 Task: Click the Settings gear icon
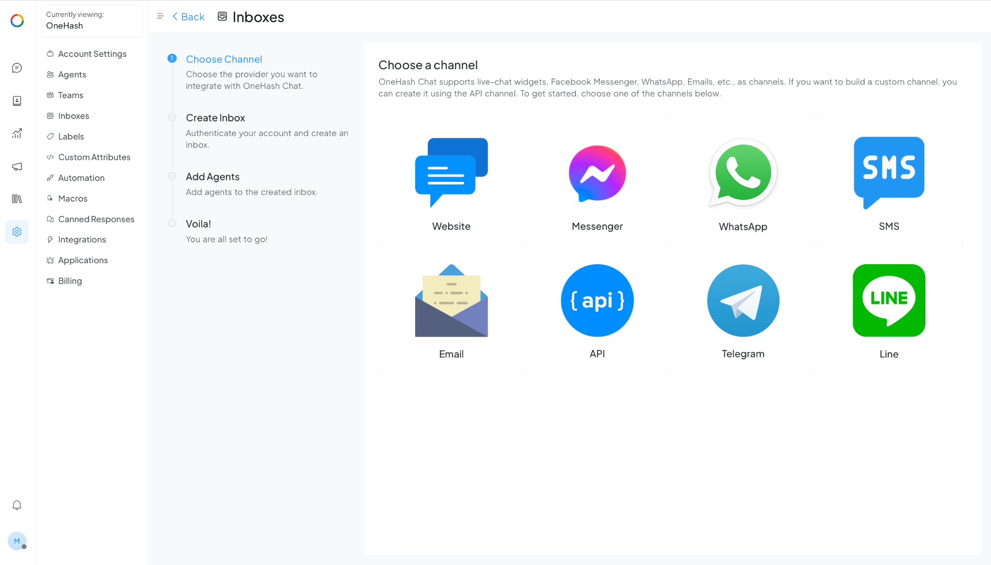17,232
